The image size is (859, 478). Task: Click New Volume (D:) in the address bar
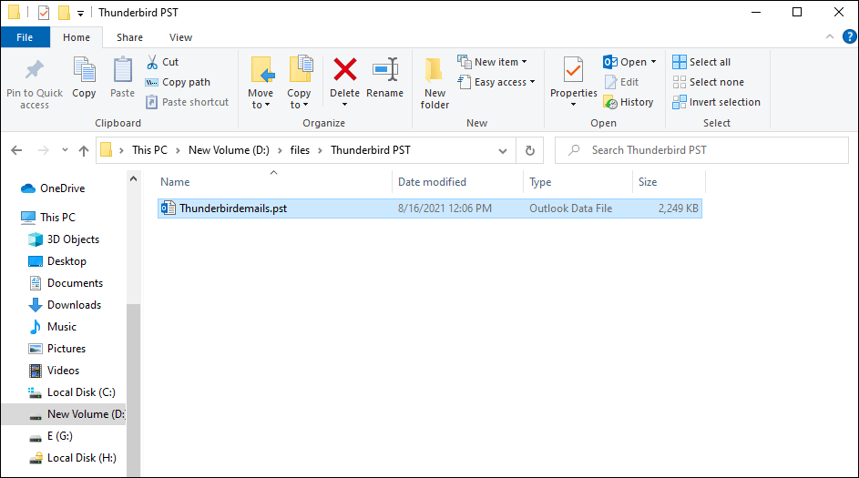click(x=229, y=150)
